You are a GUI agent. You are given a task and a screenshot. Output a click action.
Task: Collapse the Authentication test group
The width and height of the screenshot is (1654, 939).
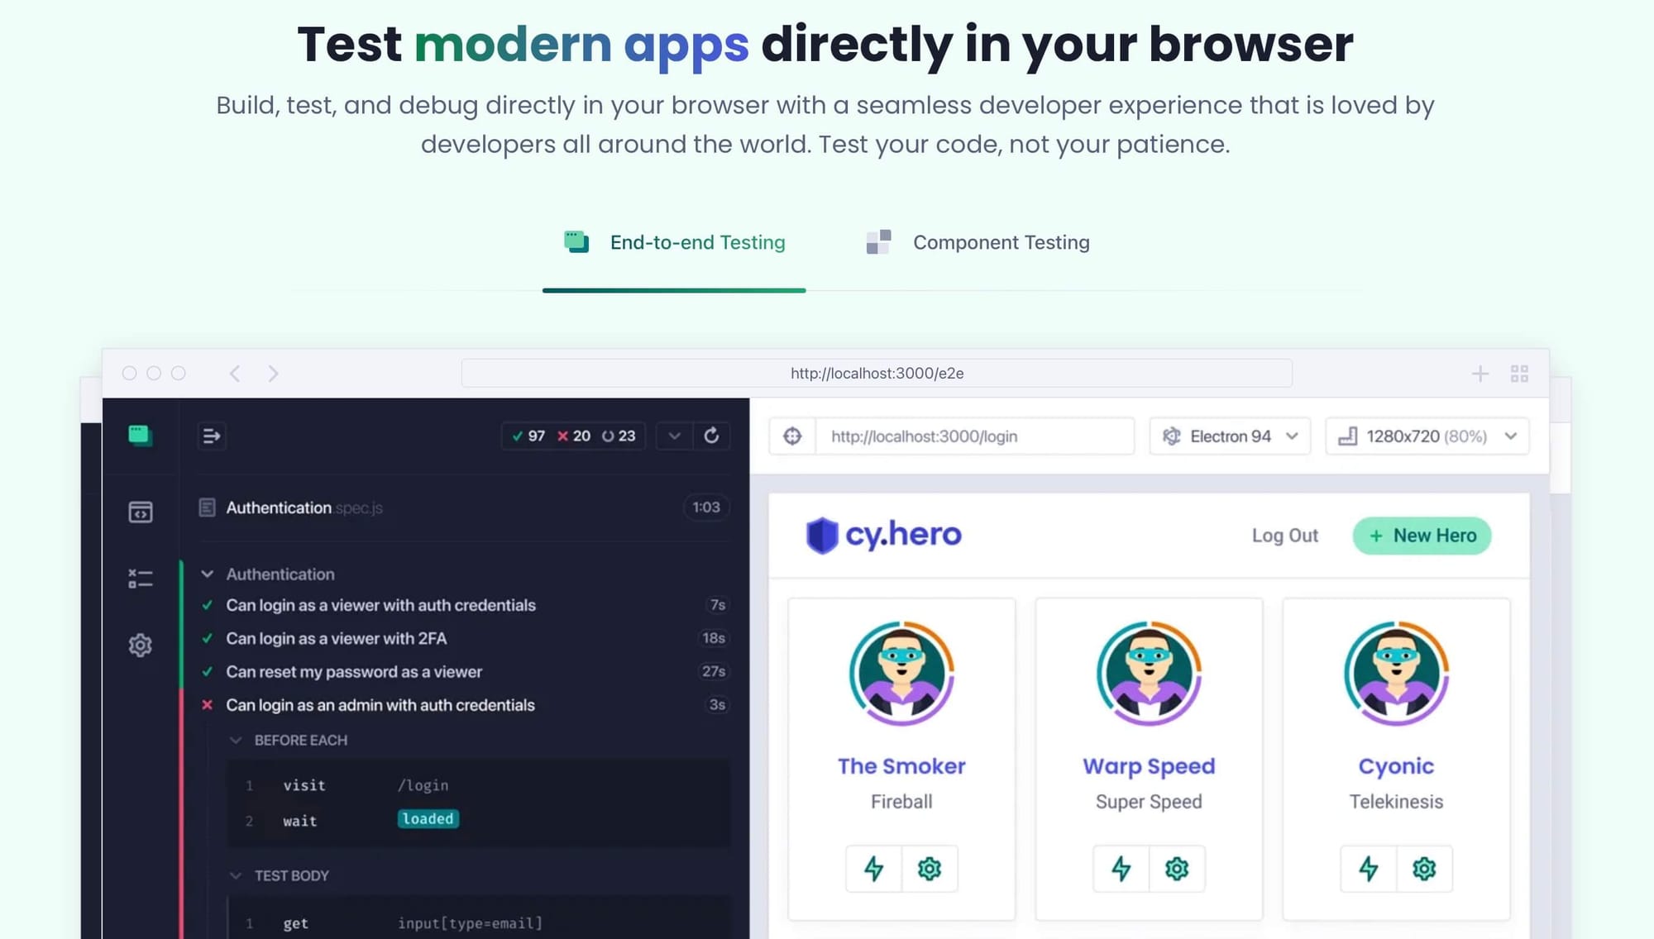pos(207,574)
